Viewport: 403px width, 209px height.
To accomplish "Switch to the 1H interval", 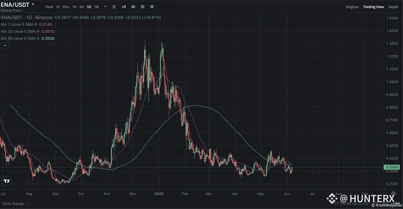I will (x=74, y=7).
